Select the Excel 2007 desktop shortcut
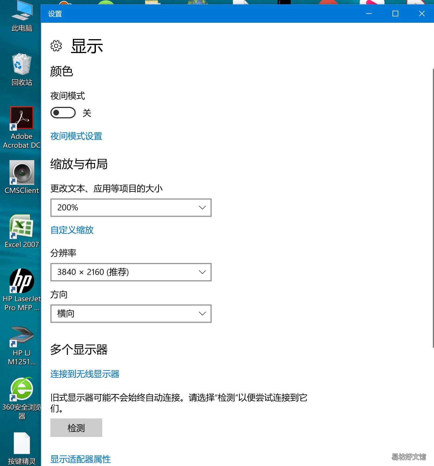The height and width of the screenshot is (466, 434). pos(22,231)
